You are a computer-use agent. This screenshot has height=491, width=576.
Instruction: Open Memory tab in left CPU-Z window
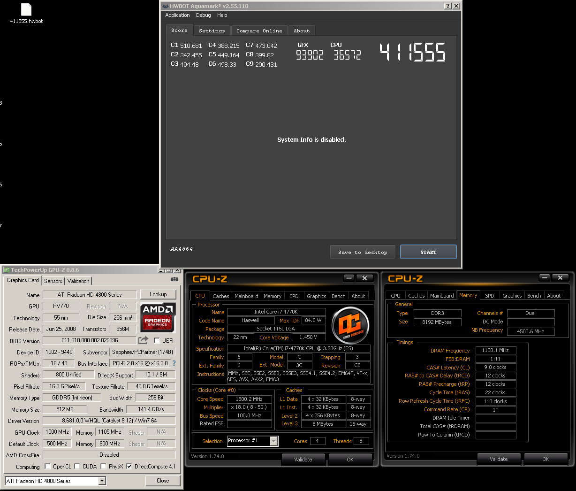tap(273, 296)
